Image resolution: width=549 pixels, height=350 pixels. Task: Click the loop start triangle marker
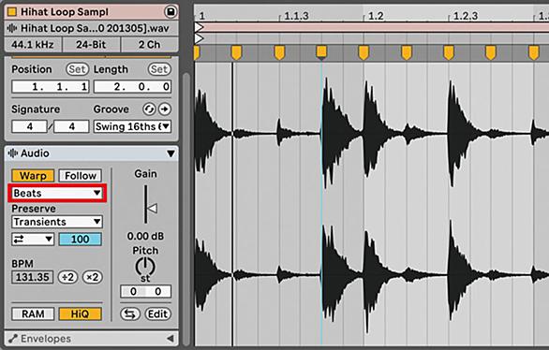200,27
